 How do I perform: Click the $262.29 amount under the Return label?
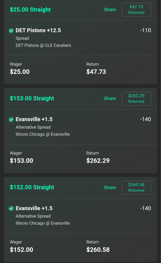[x=98, y=161]
